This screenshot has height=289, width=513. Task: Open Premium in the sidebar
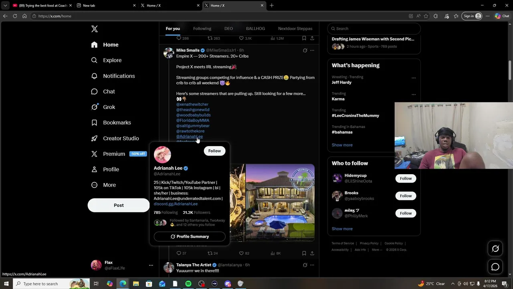pos(118,154)
